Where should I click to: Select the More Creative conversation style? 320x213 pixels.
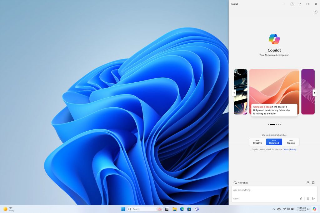(257, 142)
